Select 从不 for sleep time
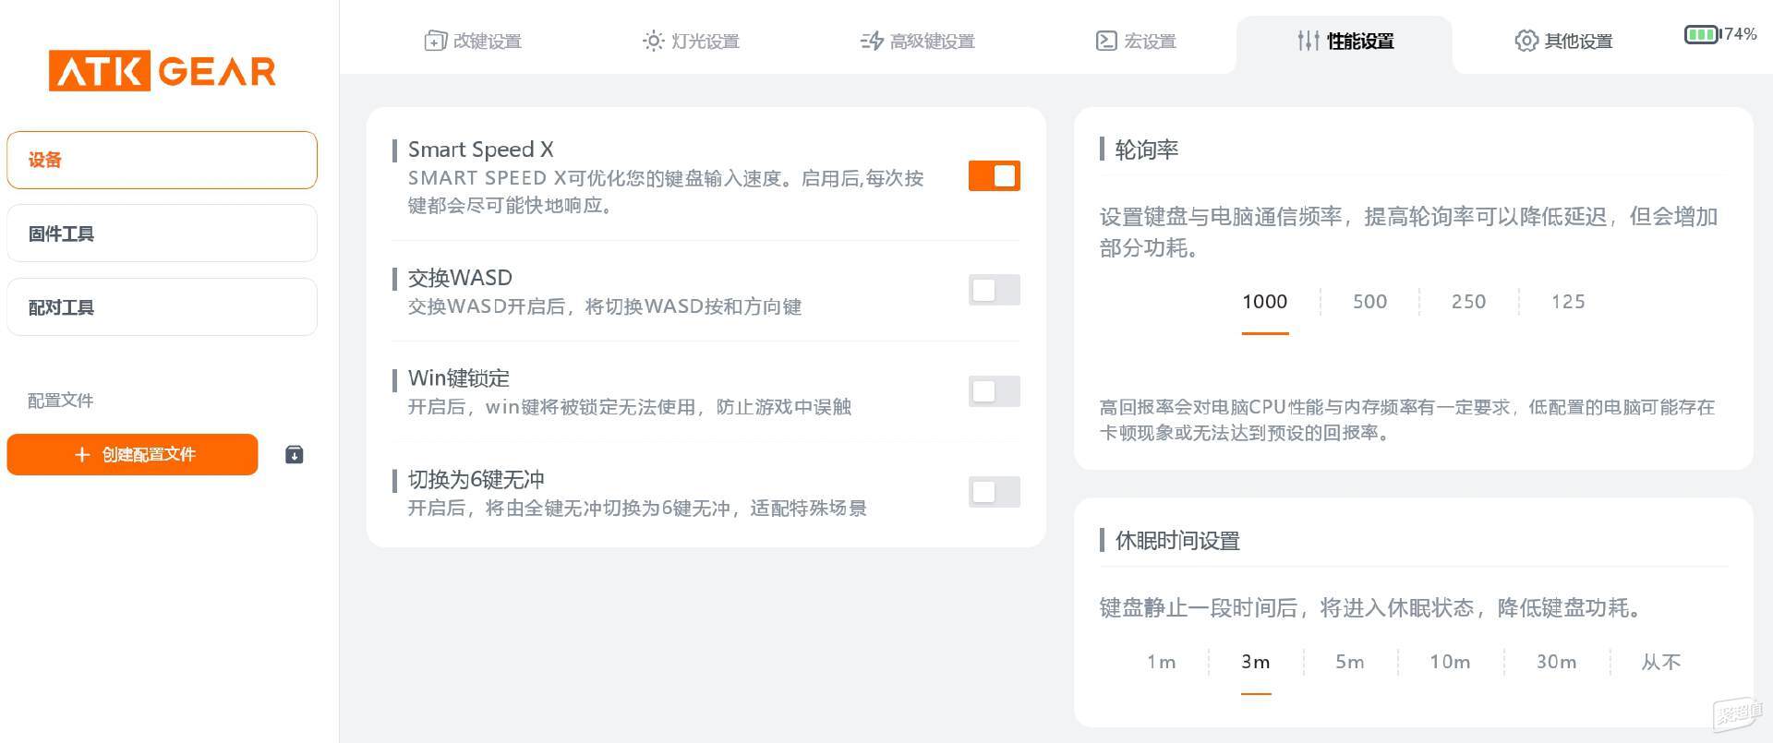 [1660, 662]
